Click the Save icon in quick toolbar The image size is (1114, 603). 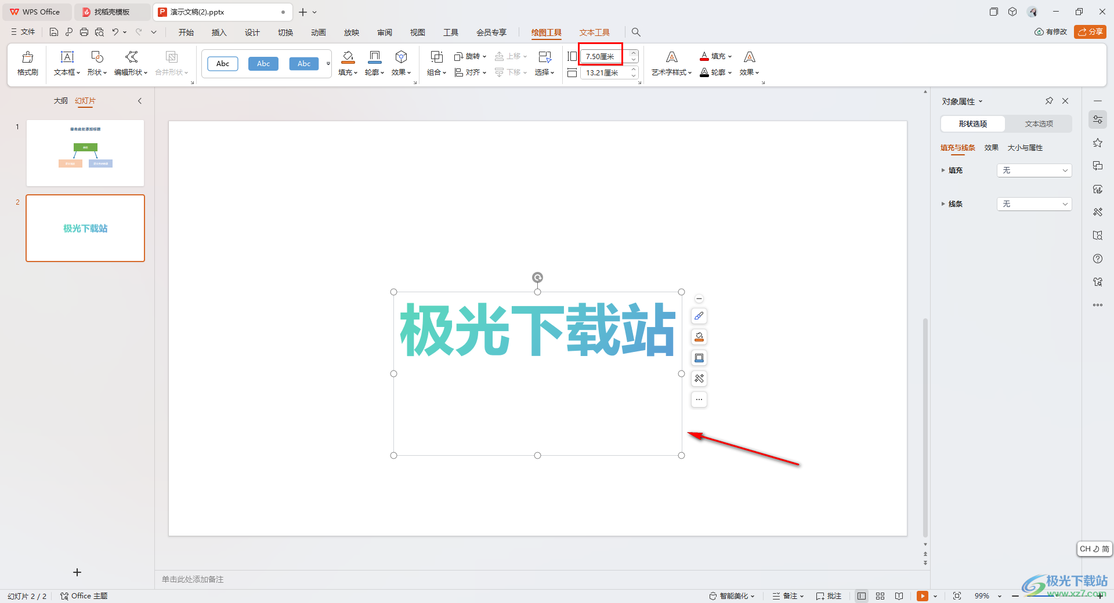pyautogui.click(x=54, y=32)
